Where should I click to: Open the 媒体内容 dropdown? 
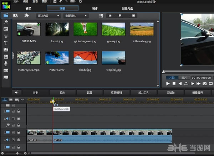coord(48,16)
